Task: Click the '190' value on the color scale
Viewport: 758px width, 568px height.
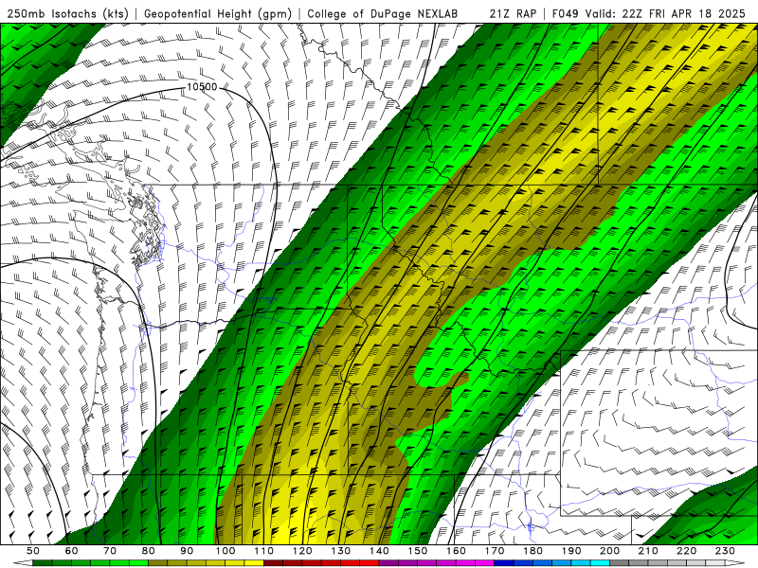Action: click(x=571, y=551)
